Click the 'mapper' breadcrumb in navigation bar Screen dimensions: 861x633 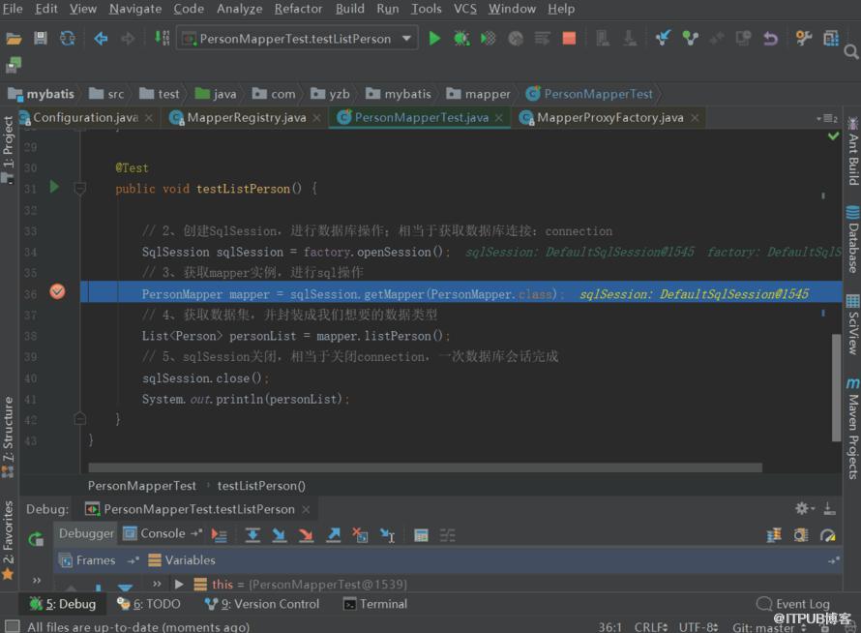point(479,94)
